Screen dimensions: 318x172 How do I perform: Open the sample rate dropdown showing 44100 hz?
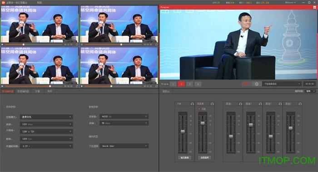[124, 117]
